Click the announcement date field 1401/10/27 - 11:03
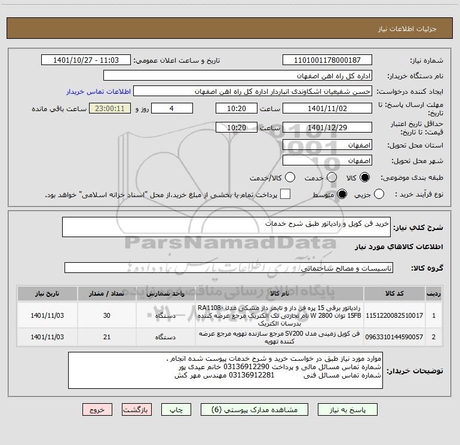 (x=86, y=60)
